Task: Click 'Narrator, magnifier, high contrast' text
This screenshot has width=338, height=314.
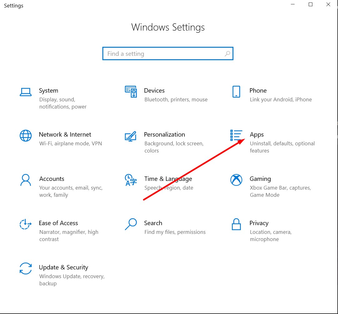Action: click(69, 236)
